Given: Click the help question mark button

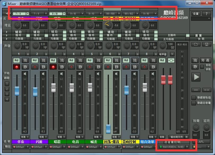Looking at the screenshot, I should (x=206, y=14).
